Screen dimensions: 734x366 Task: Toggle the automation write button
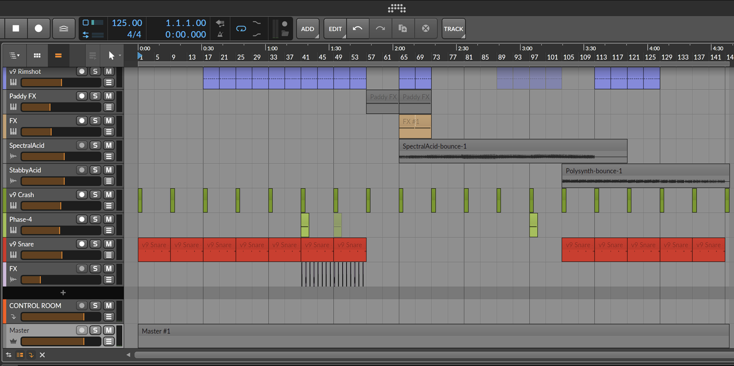(x=64, y=28)
